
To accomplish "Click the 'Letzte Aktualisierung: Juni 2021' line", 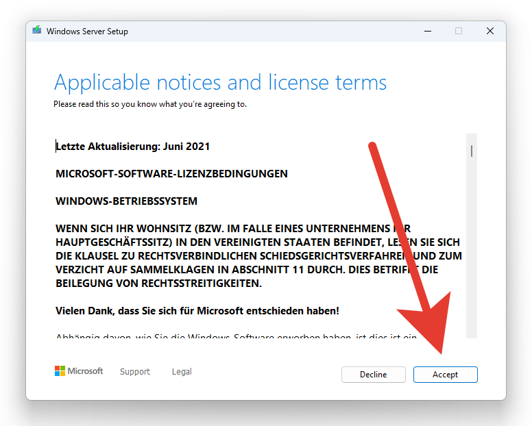I will [133, 147].
